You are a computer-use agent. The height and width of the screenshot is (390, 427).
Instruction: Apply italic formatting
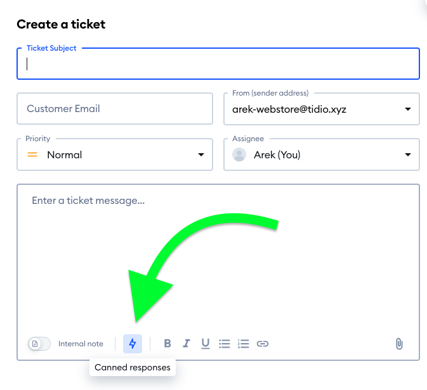click(187, 344)
